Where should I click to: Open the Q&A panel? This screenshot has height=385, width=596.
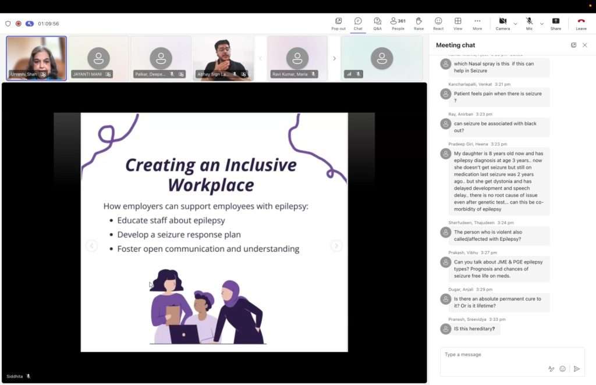tap(377, 23)
